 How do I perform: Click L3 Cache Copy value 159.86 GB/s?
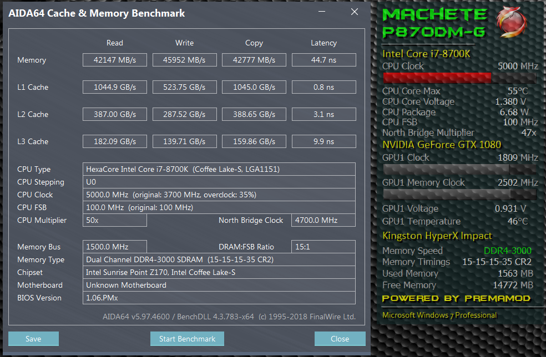254,141
